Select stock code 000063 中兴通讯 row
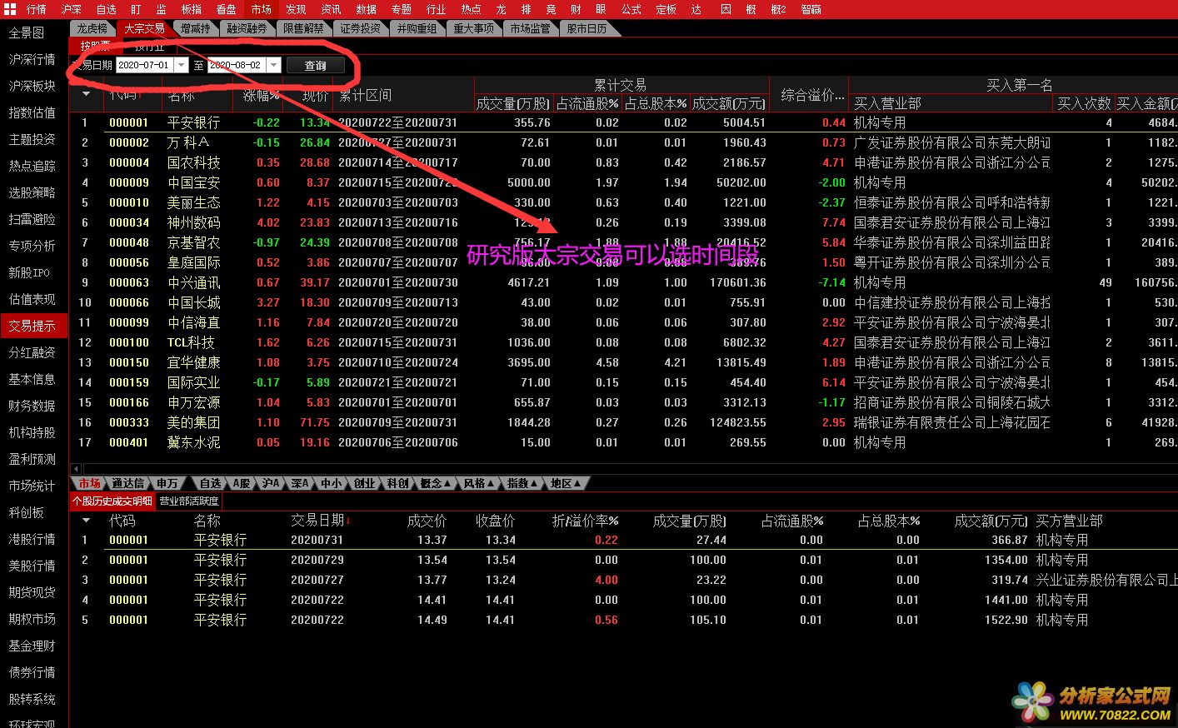This screenshot has height=728, width=1178. (x=623, y=282)
